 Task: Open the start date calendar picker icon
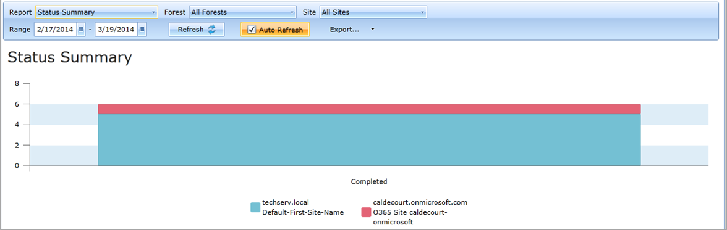tap(80, 30)
